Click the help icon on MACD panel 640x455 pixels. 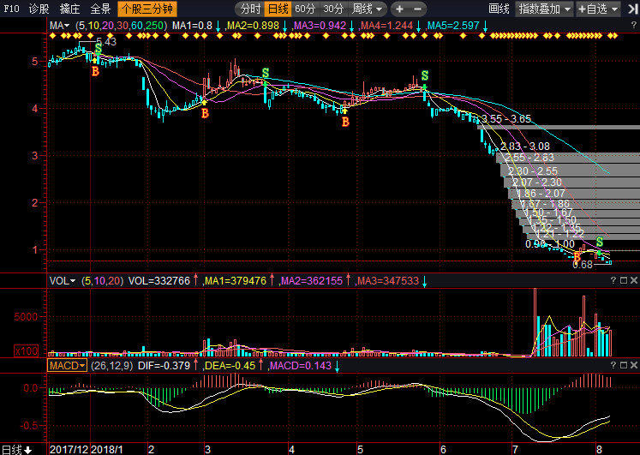pos(613,365)
